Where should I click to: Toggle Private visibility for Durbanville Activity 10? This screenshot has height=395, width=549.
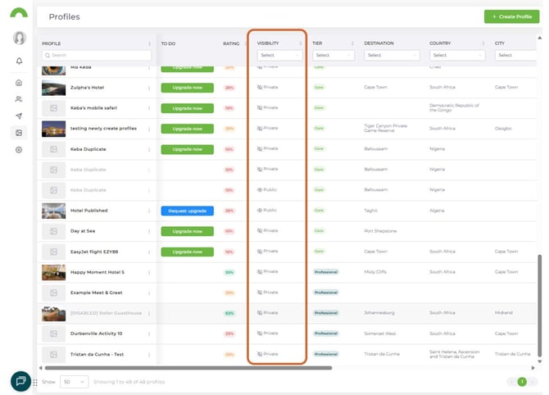[x=267, y=333]
